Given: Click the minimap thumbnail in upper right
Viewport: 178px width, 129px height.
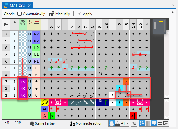Looking at the screenshot, I should click(x=162, y=26).
